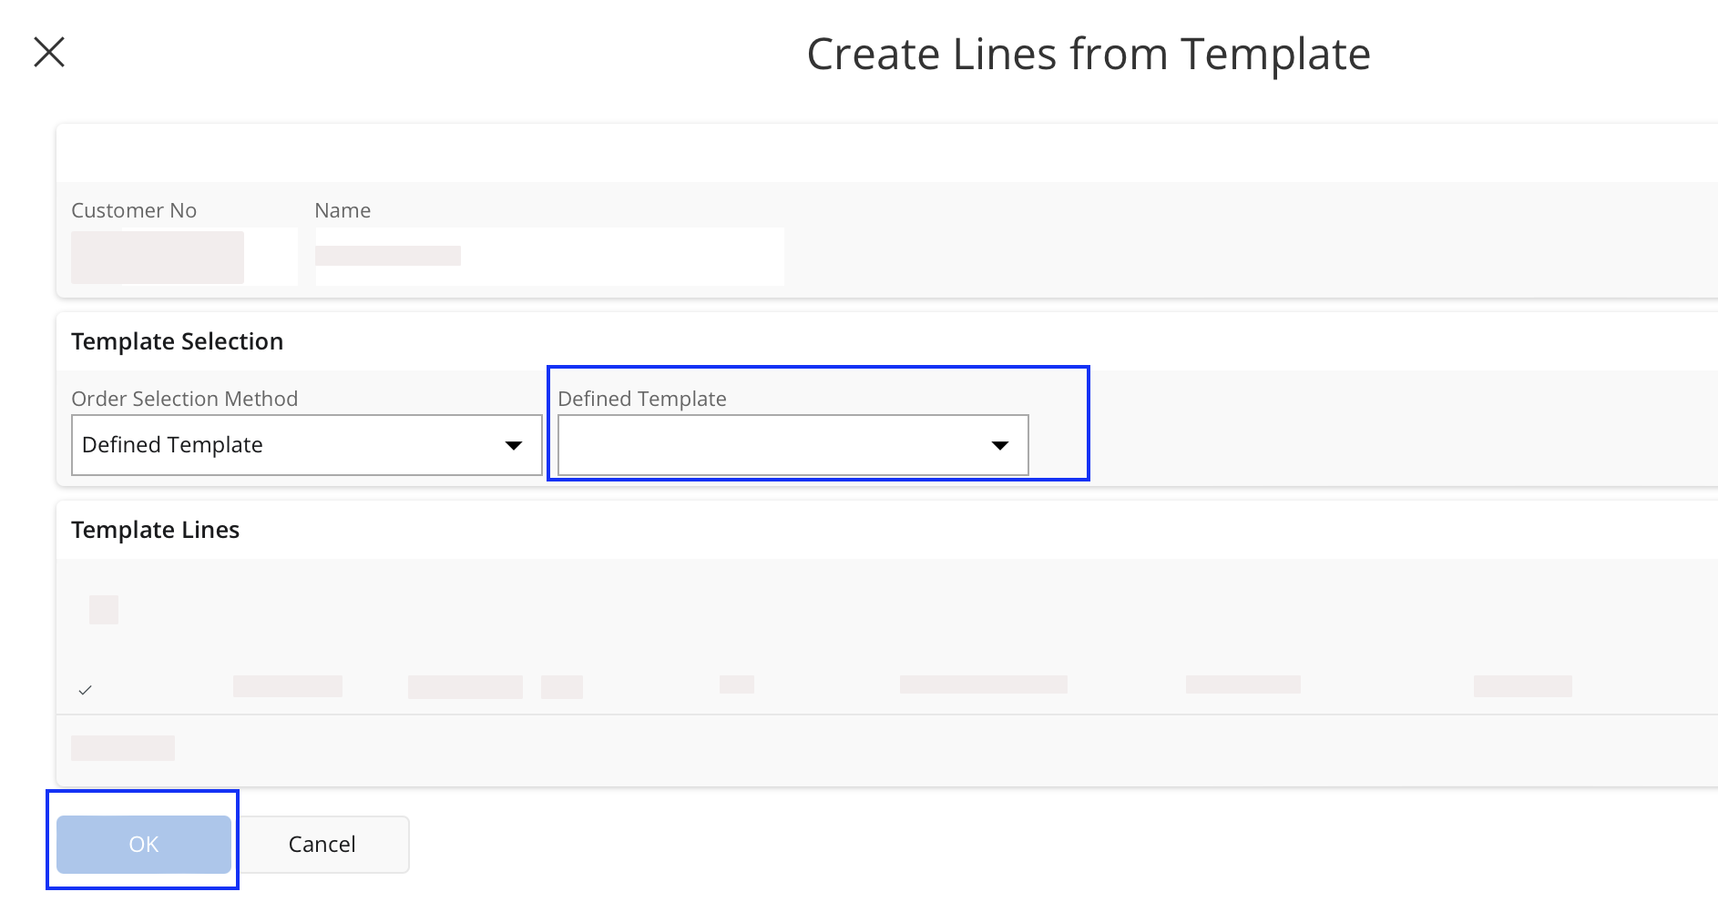Click the Create Lines from Template title

point(1089,54)
